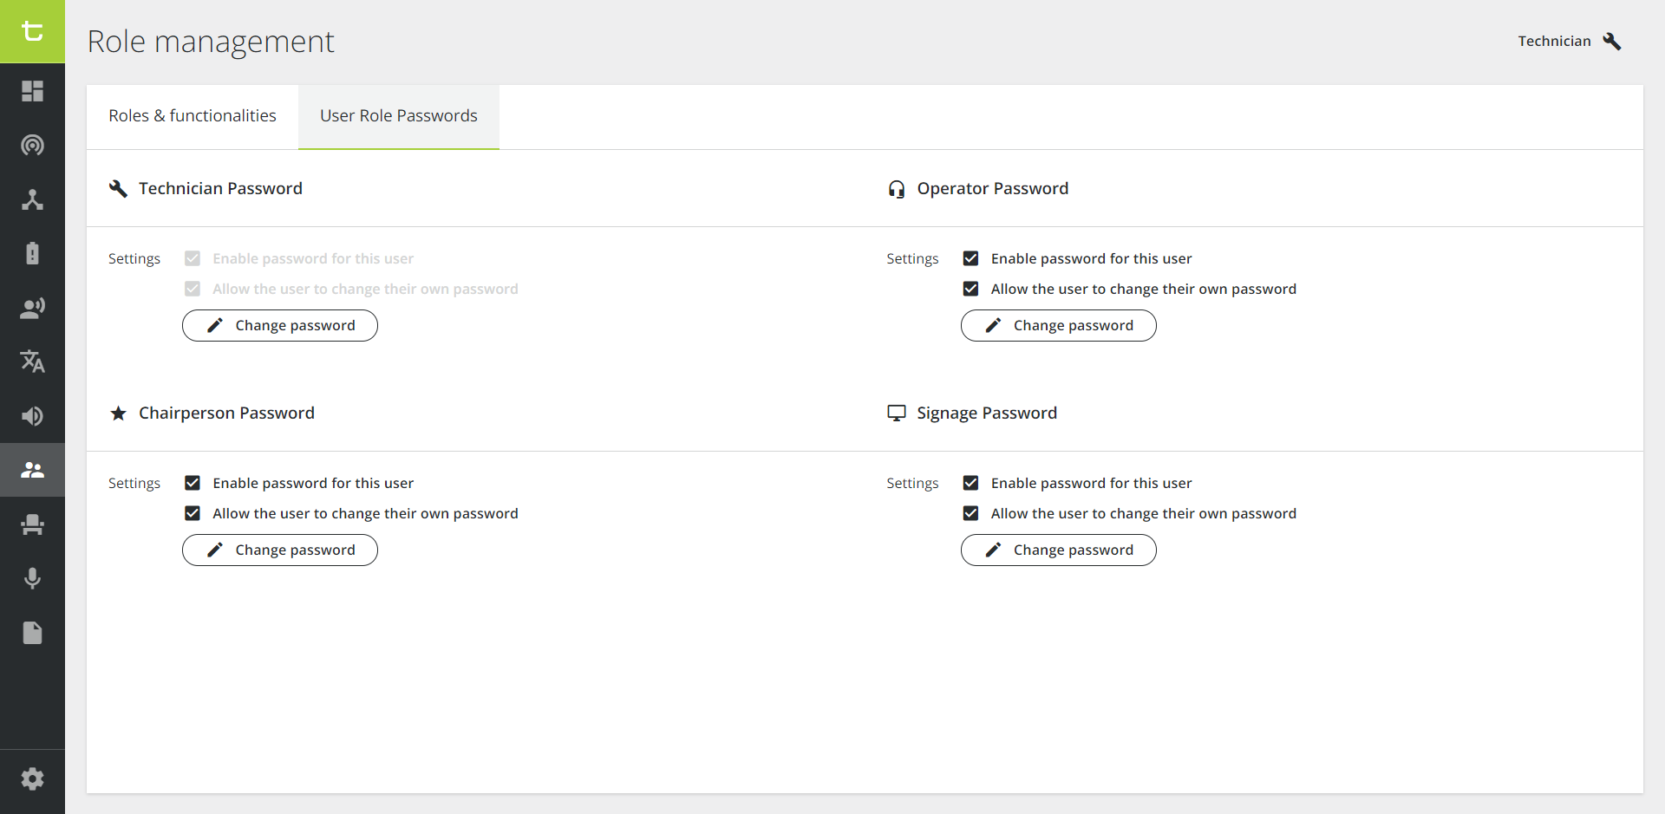1665x814 pixels.
Task: Click Change password under Signage Password
Action: coord(1058,550)
